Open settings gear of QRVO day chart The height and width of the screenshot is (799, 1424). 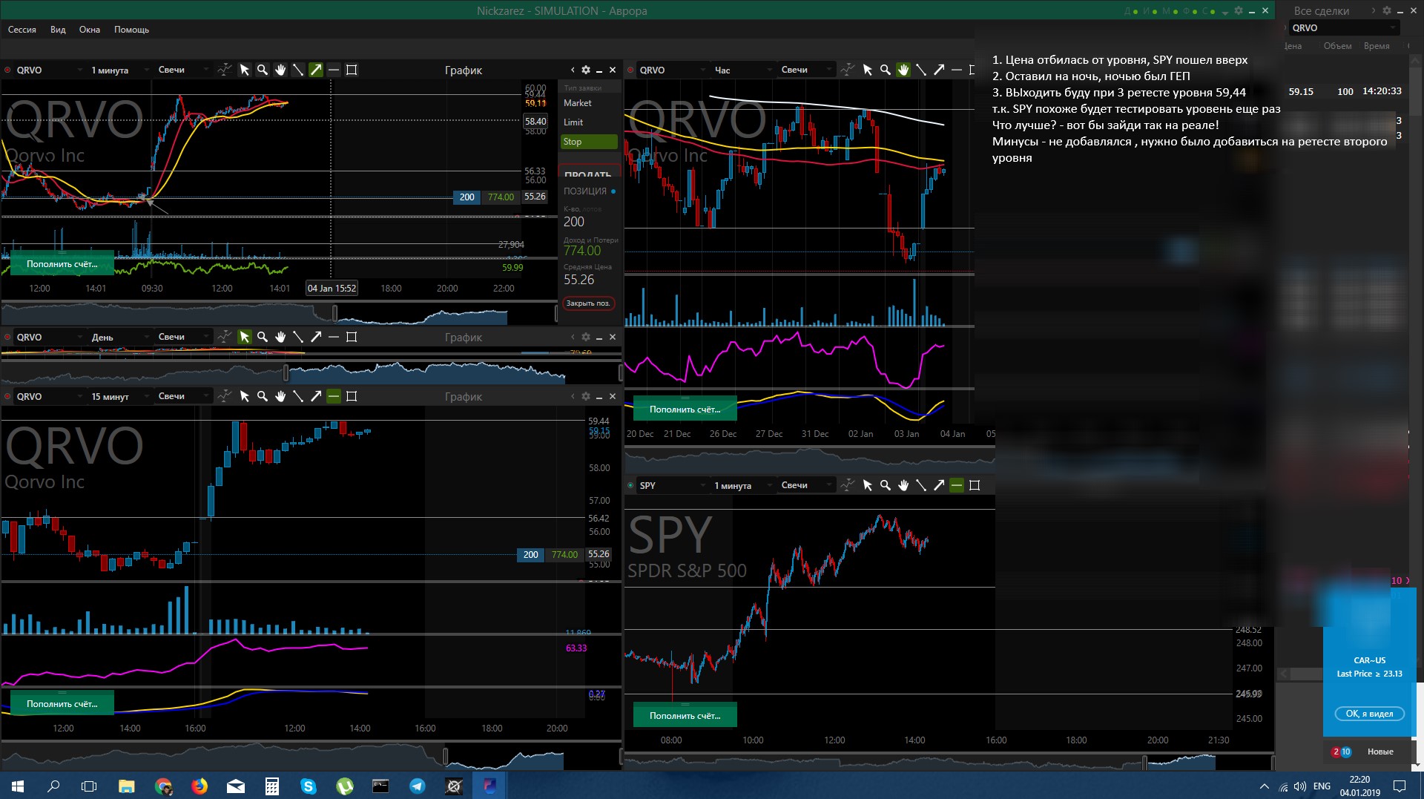(586, 337)
